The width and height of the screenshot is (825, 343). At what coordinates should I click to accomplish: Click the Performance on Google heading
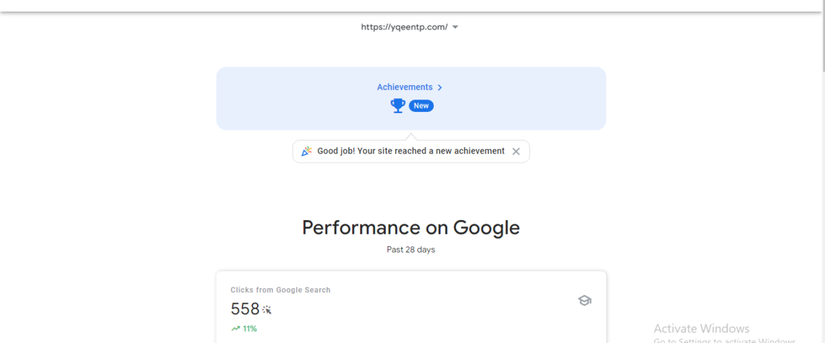(411, 228)
